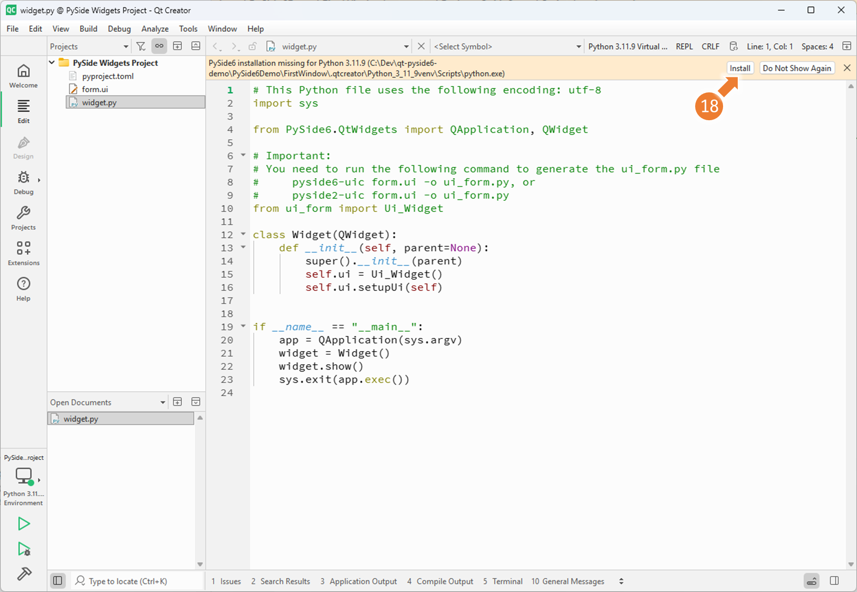Image resolution: width=857 pixels, height=592 pixels.
Task: Select widget.py in Open Documents
Action: tap(121, 419)
